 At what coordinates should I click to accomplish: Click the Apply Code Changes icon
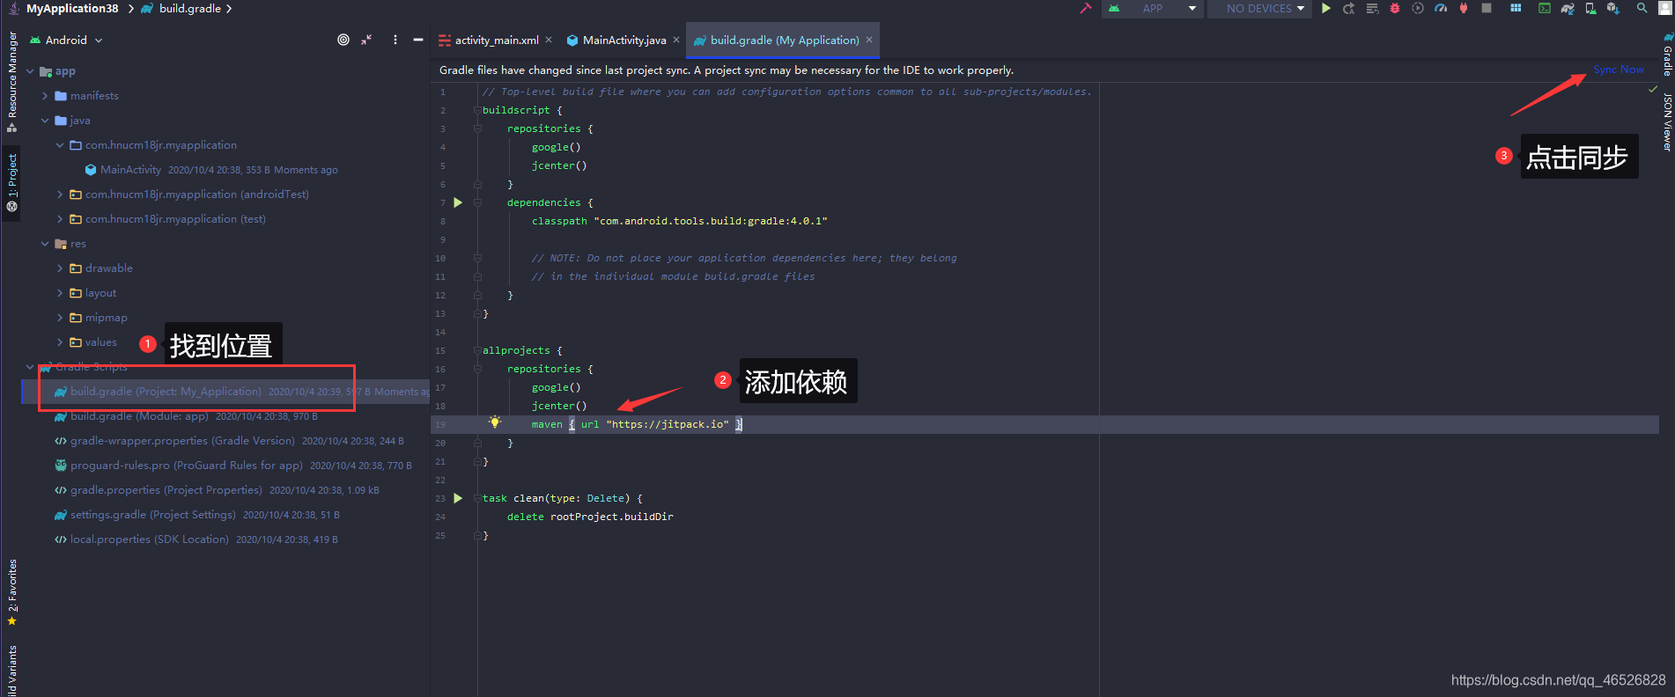pos(1372,8)
